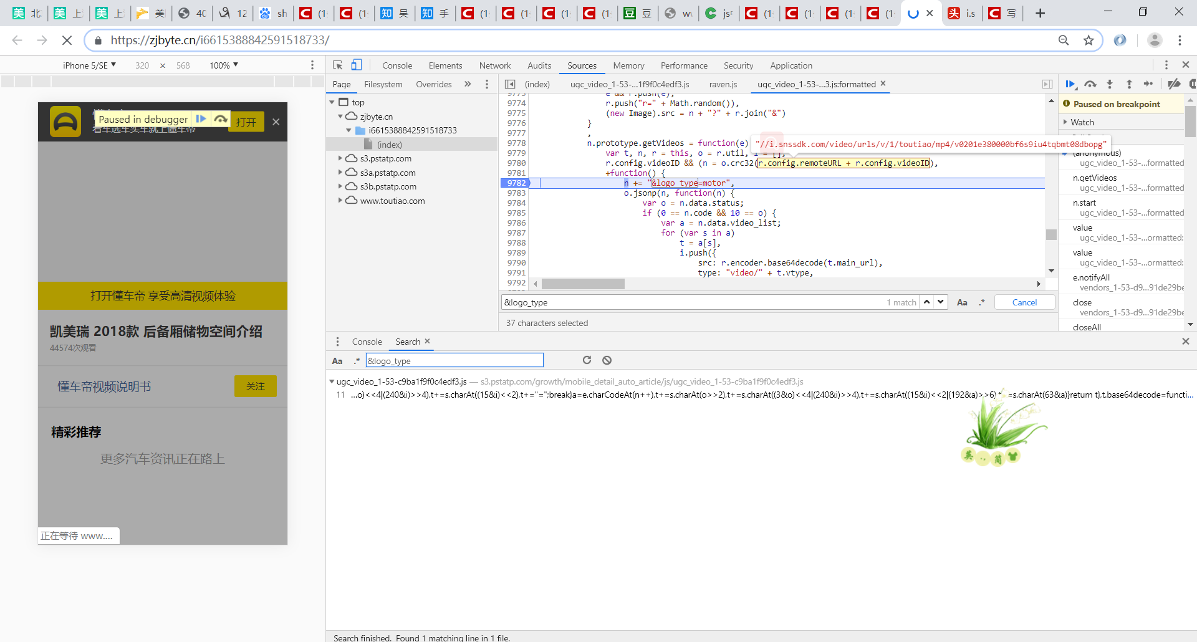The width and height of the screenshot is (1197, 642).
Task: Open the Performance panel
Action: pyautogui.click(x=684, y=65)
